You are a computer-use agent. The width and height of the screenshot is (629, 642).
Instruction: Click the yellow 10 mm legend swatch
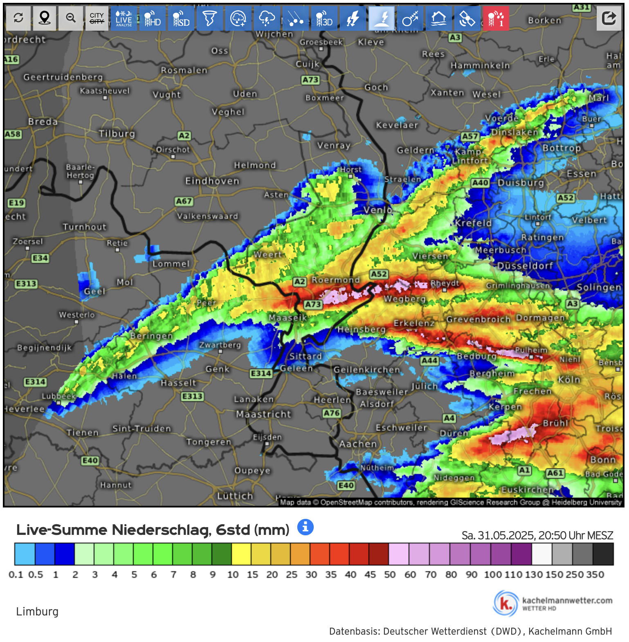point(241,554)
